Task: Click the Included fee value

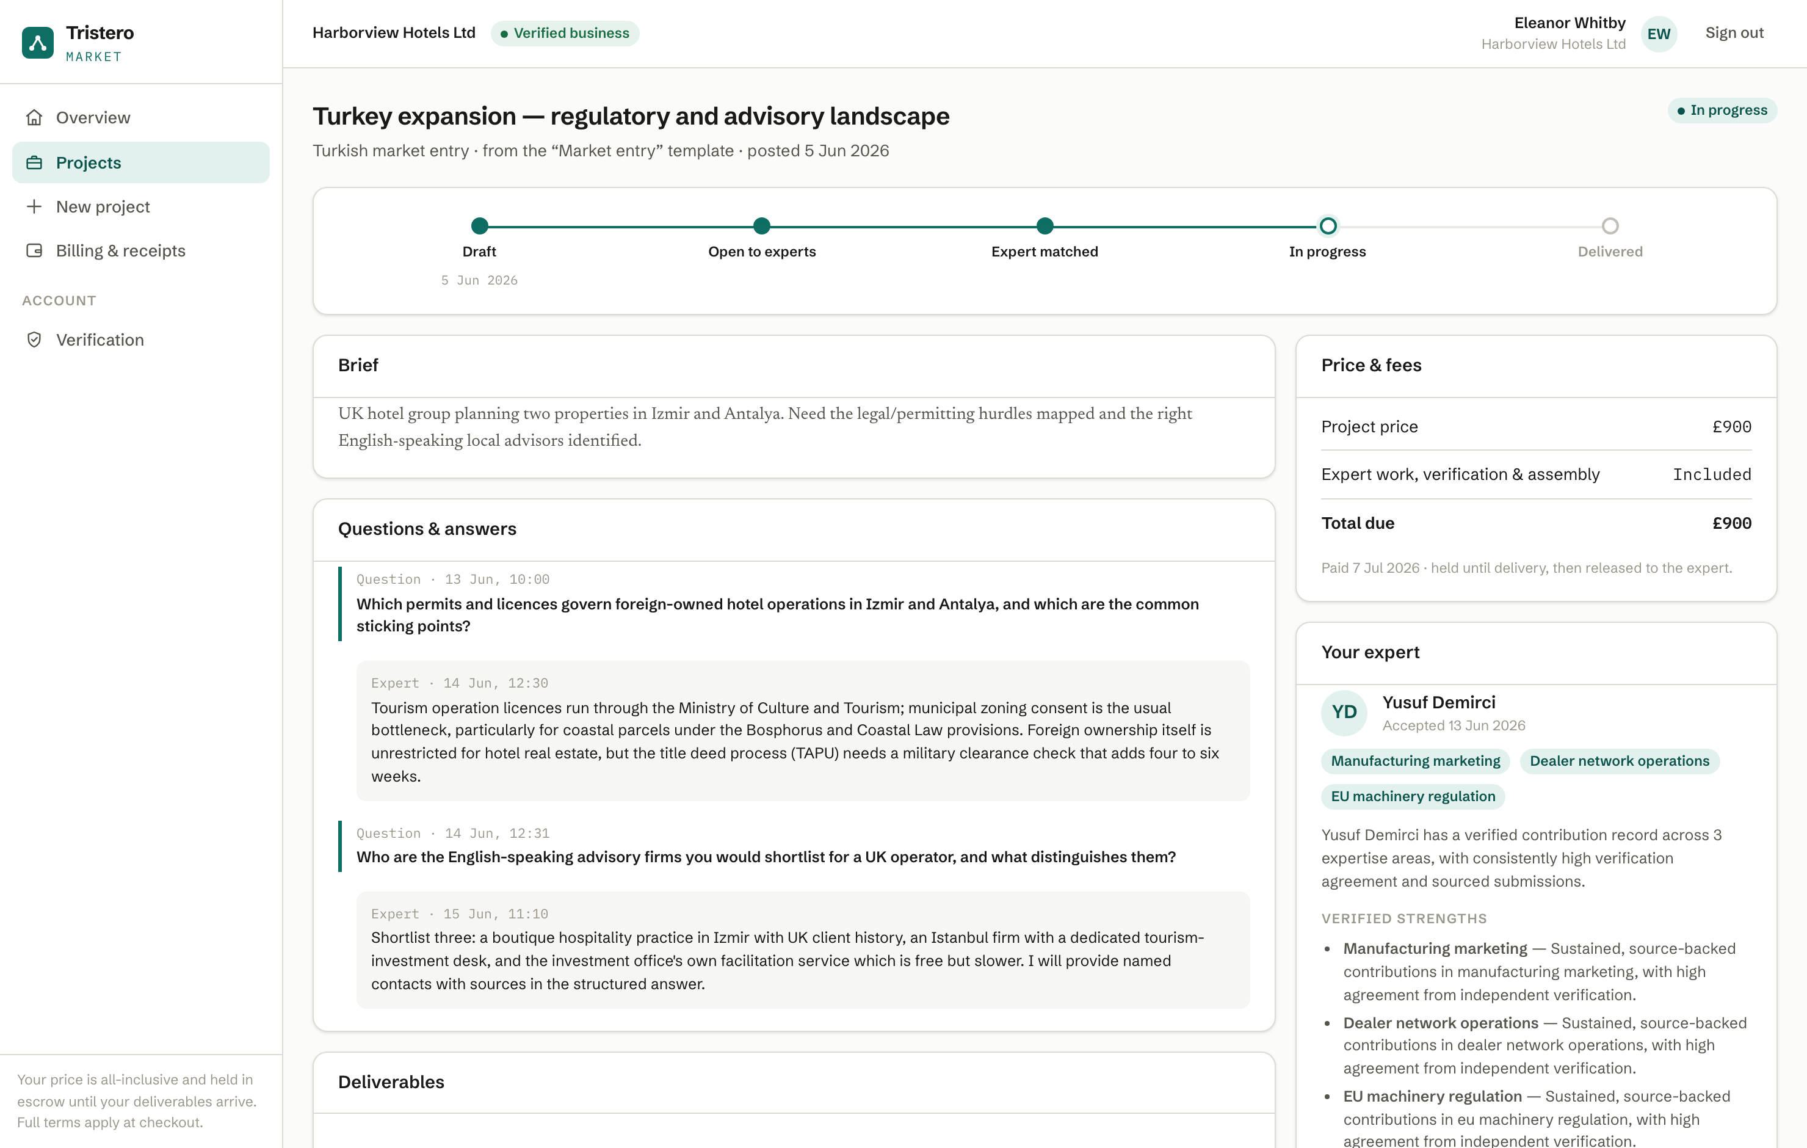Action: coord(1712,474)
